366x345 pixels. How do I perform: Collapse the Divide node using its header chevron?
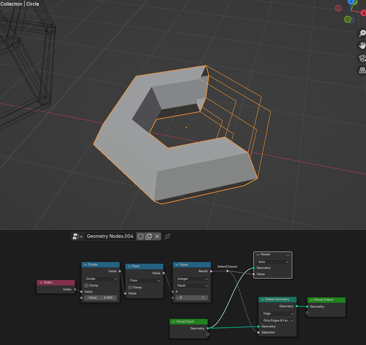tap(86, 265)
